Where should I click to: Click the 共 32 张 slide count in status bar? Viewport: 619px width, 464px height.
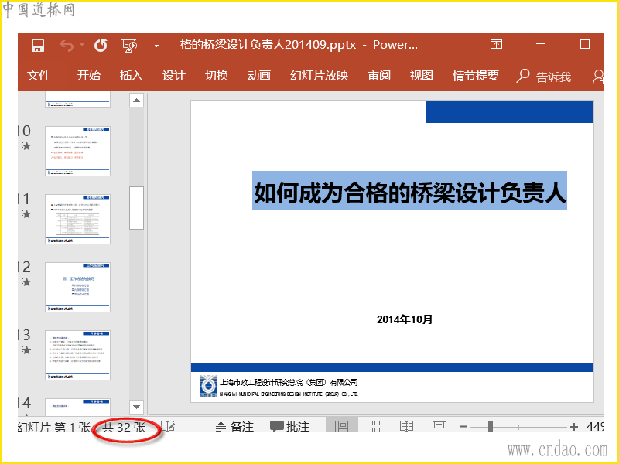pos(124,427)
